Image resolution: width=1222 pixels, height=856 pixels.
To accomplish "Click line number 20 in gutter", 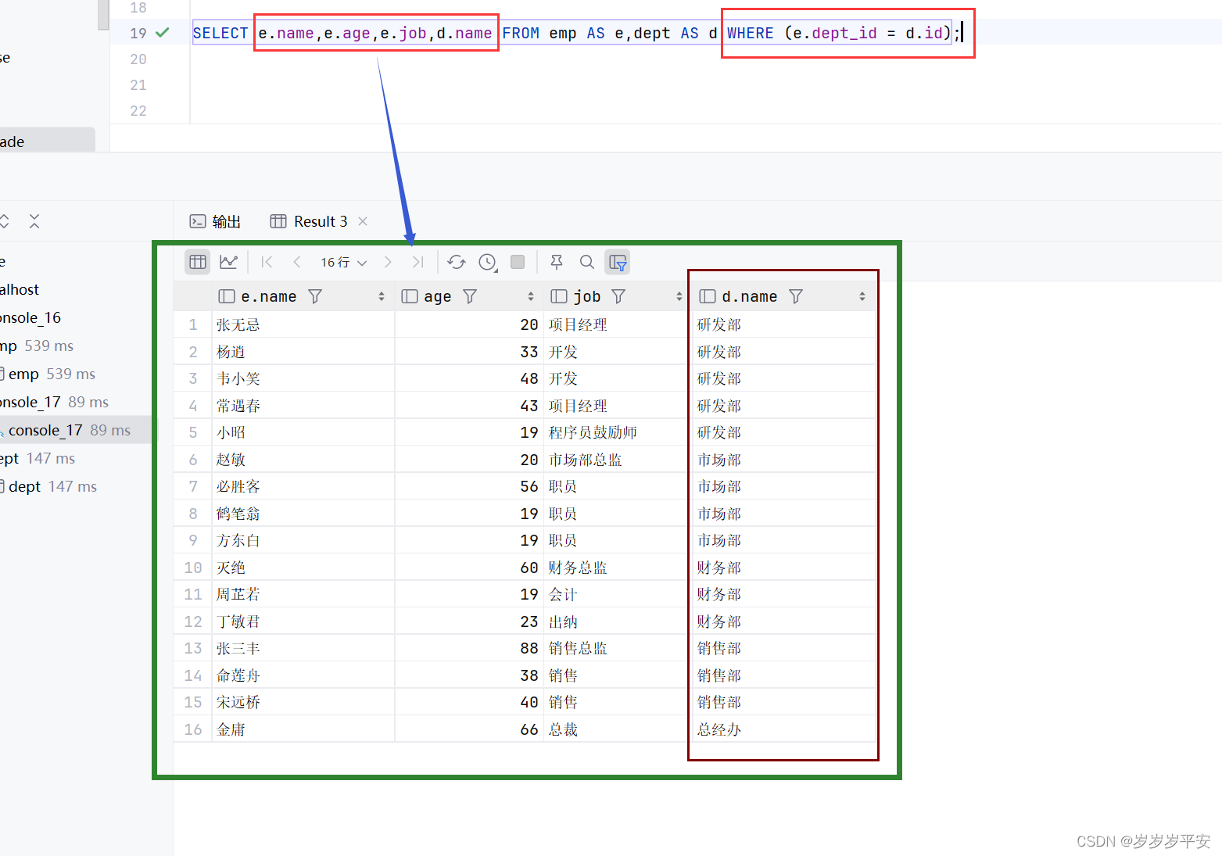I will click(138, 59).
